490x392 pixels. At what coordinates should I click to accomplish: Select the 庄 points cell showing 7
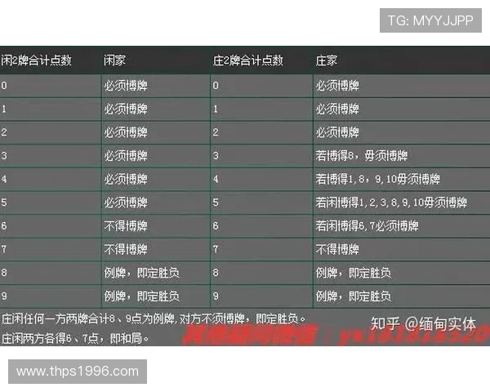coord(262,249)
